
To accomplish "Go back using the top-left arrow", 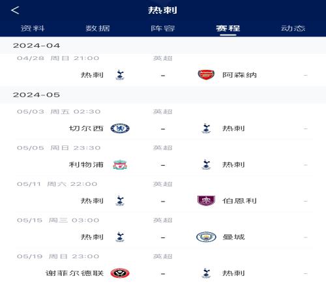I will click(x=15, y=10).
